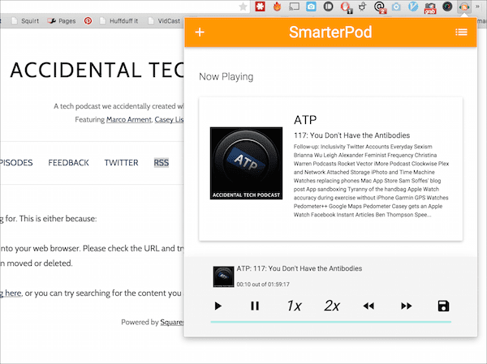Open the Accidental Tech site title heading
Screen dimensions: 487x364
(97, 71)
